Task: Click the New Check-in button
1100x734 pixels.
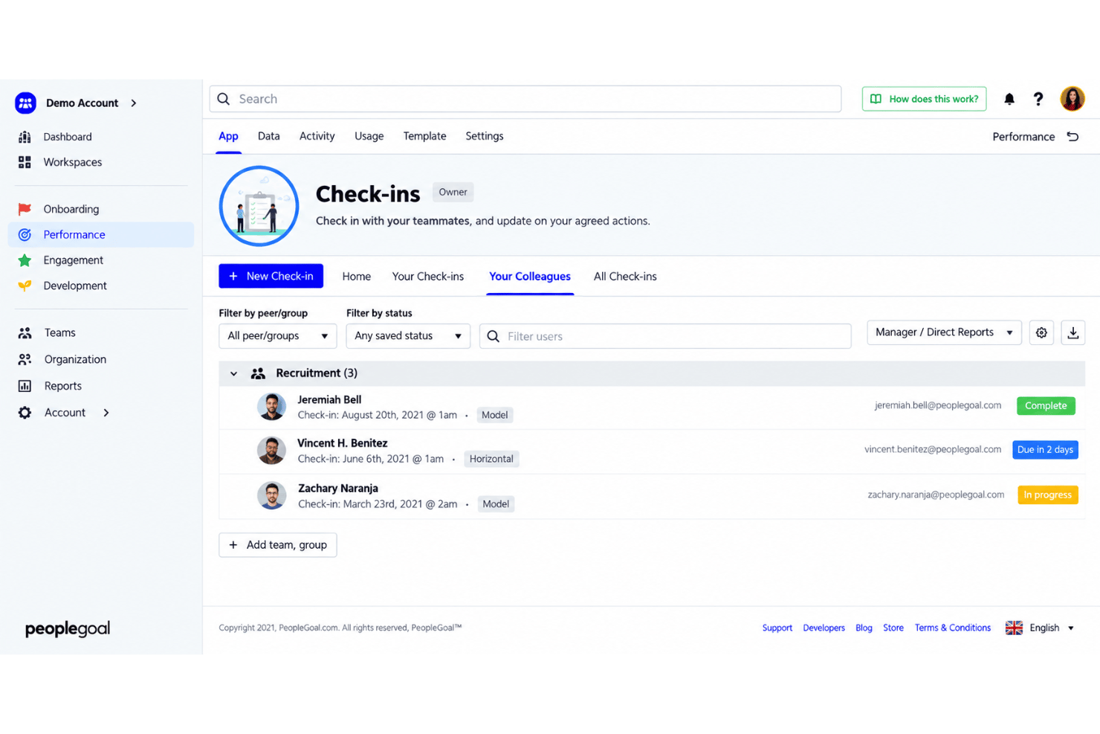Action: (271, 276)
